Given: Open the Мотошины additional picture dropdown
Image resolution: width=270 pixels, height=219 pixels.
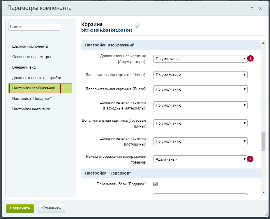Looking at the screenshot, I should pyautogui.click(x=200, y=141).
